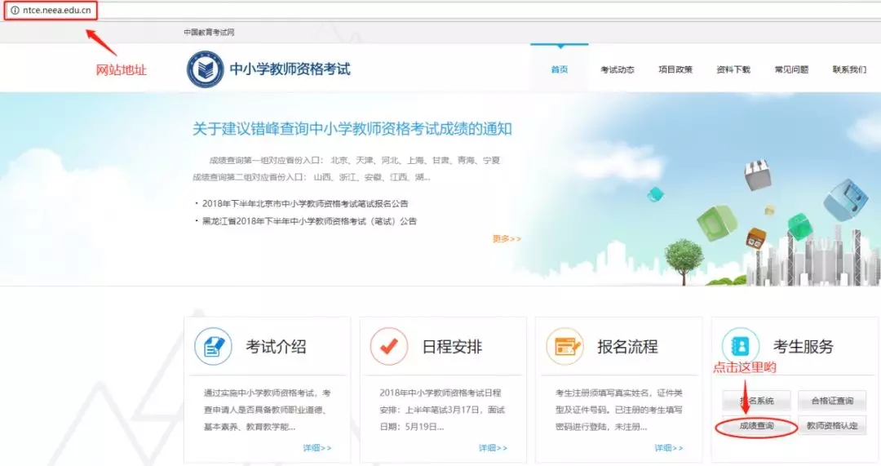The image size is (881, 466).
Task: Click the 报名流程 form icon
Action: (565, 346)
